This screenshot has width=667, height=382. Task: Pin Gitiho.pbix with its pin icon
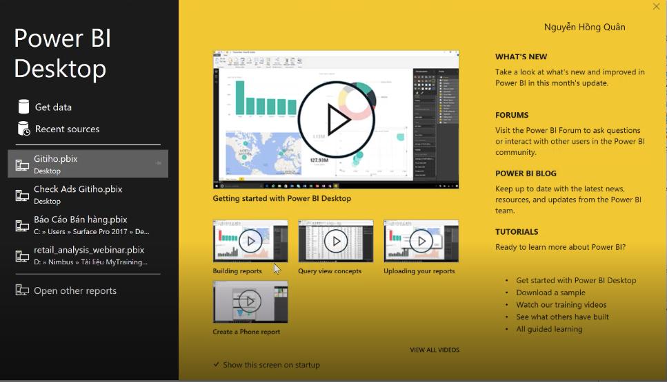(159, 163)
